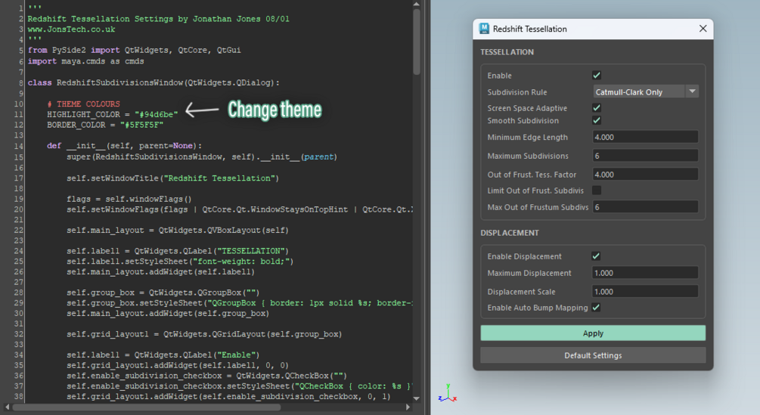760x415 pixels.
Task: Focus Out of Frust. Tess. Factor field
Action: click(645, 175)
